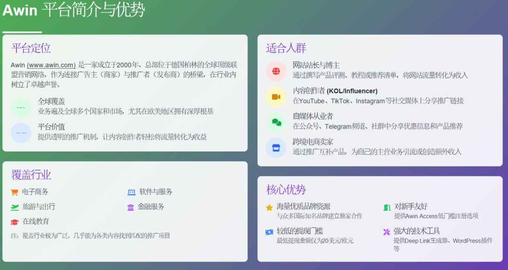The image size is (508, 270).
Task: Click the graduation cap icon for 在线教育
Action: [x=15, y=222]
